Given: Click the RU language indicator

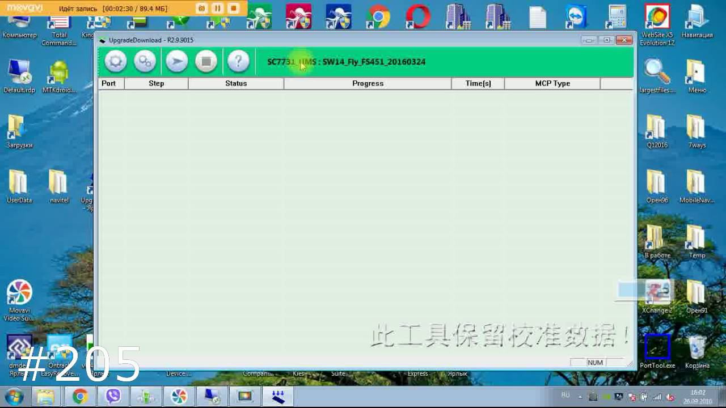Looking at the screenshot, I should pyautogui.click(x=565, y=395).
